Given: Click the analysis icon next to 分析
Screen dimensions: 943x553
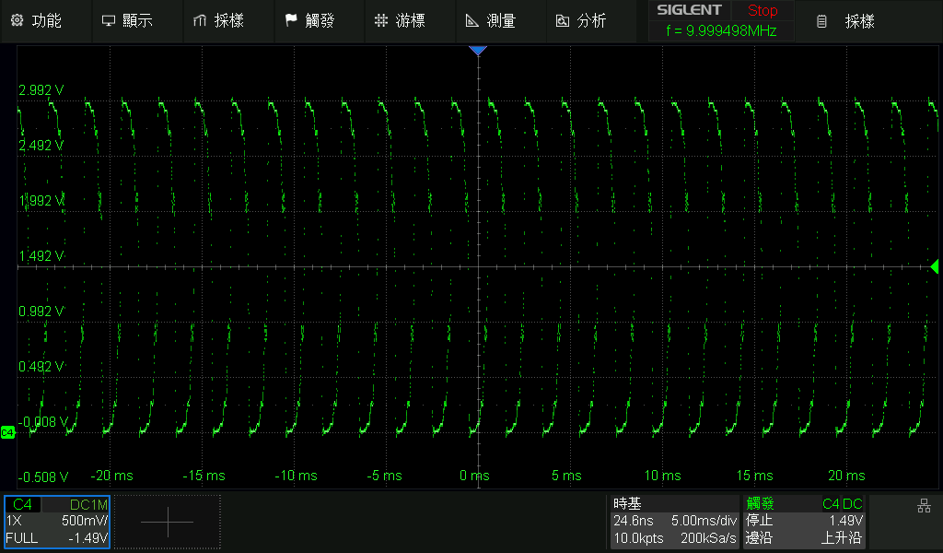Looking at the screenshot, I should pyautogui.click(x=563, y=21).
